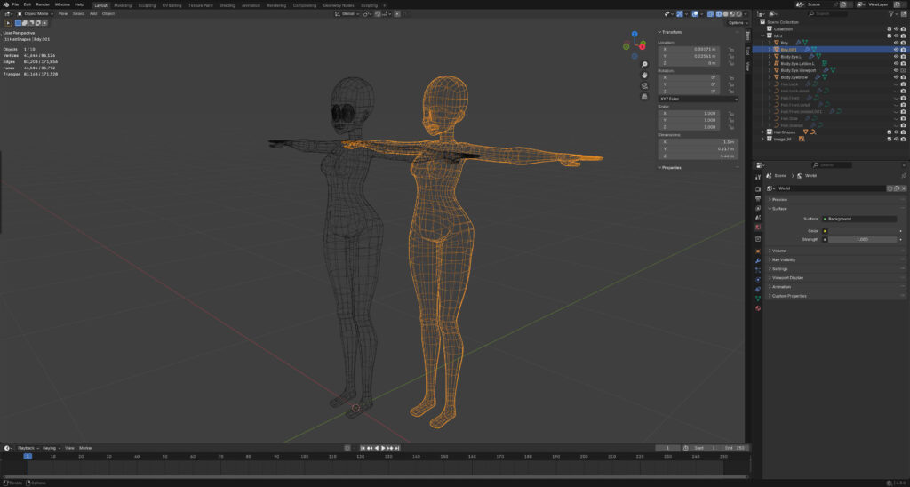This screenshot has height=487, width=910.
Task: Switch to the Sculpting workspace tab
Action: point(147,5)
